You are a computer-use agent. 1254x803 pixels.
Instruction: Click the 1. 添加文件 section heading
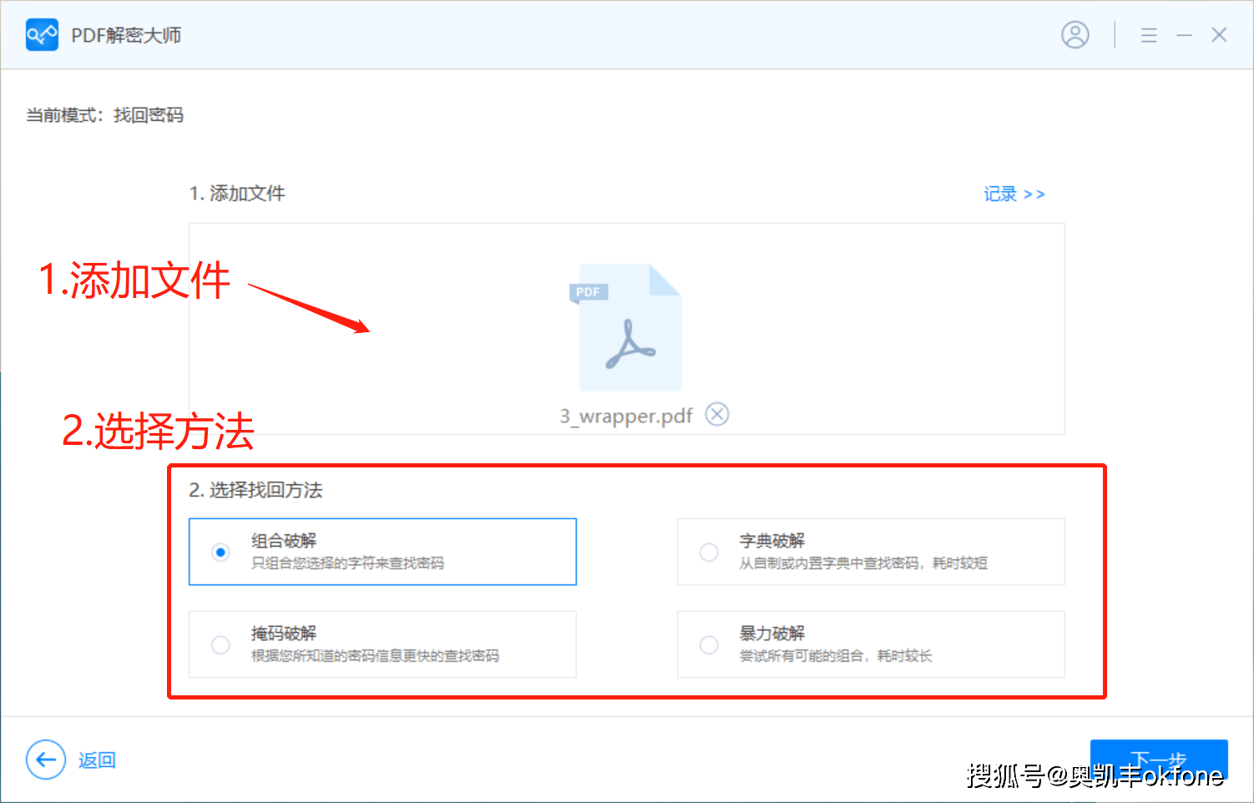[237, 194]
